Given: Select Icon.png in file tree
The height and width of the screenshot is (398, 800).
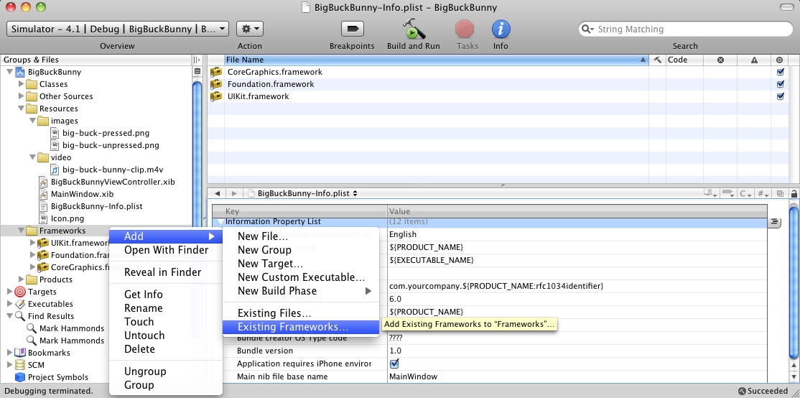Looking at the screenshot, I should (68, 219).
